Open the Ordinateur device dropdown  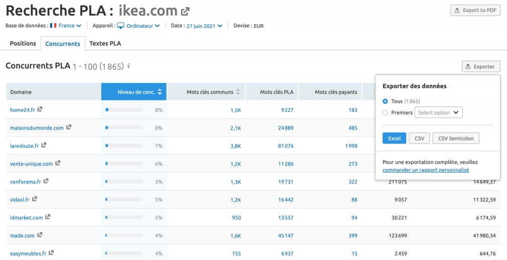point(139,26)
